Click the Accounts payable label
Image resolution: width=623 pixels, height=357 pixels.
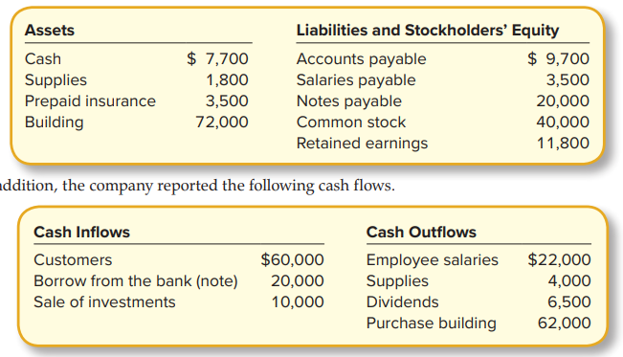pyautogui.click(x=361, y=59)
